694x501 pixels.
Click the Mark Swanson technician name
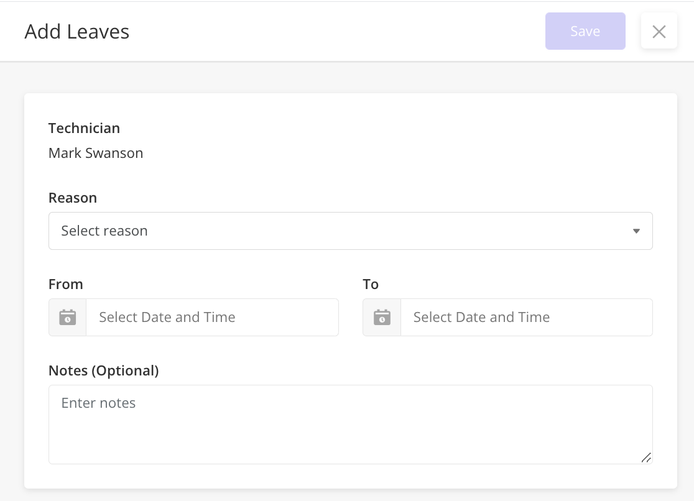[x=96, y=153]
